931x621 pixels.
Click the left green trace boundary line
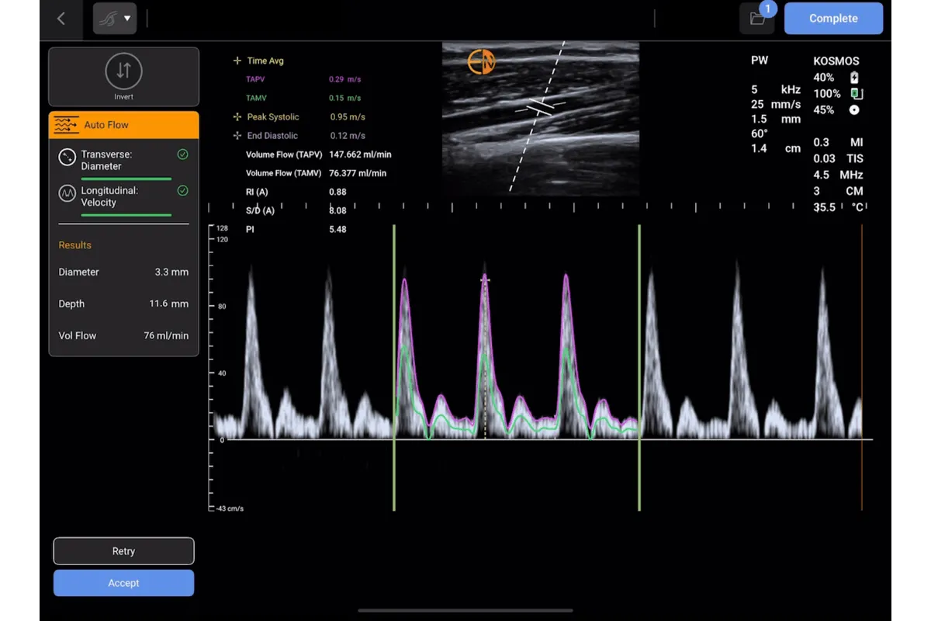[x=394, y=368]
